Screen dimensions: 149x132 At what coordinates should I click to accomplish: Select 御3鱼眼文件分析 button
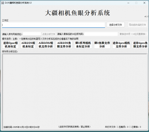[x=102, y=45]
